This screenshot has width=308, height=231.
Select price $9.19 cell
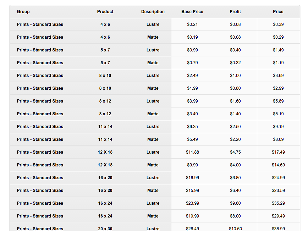[278, 126]
